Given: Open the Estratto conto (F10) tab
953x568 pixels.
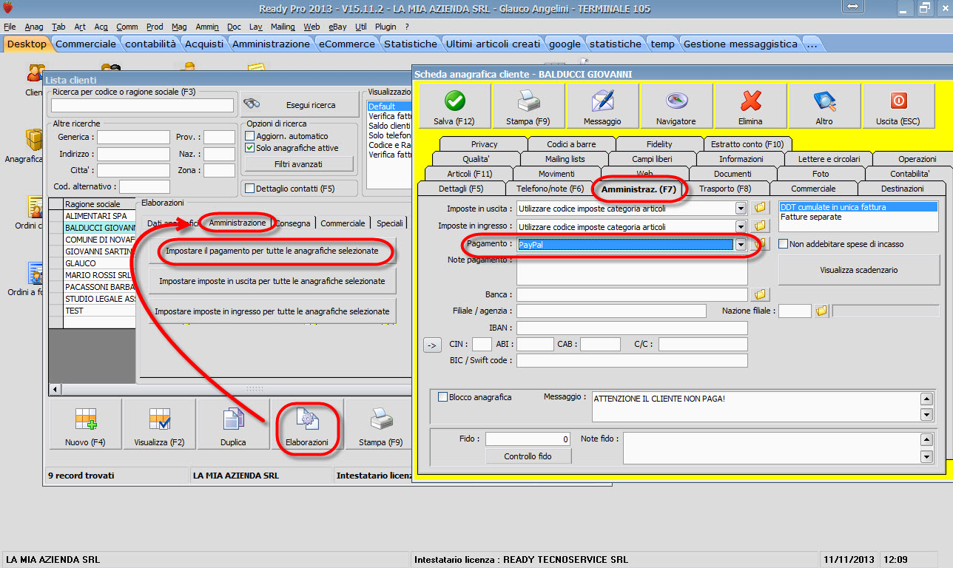Looking at the screenshot, I should [747, 144].
